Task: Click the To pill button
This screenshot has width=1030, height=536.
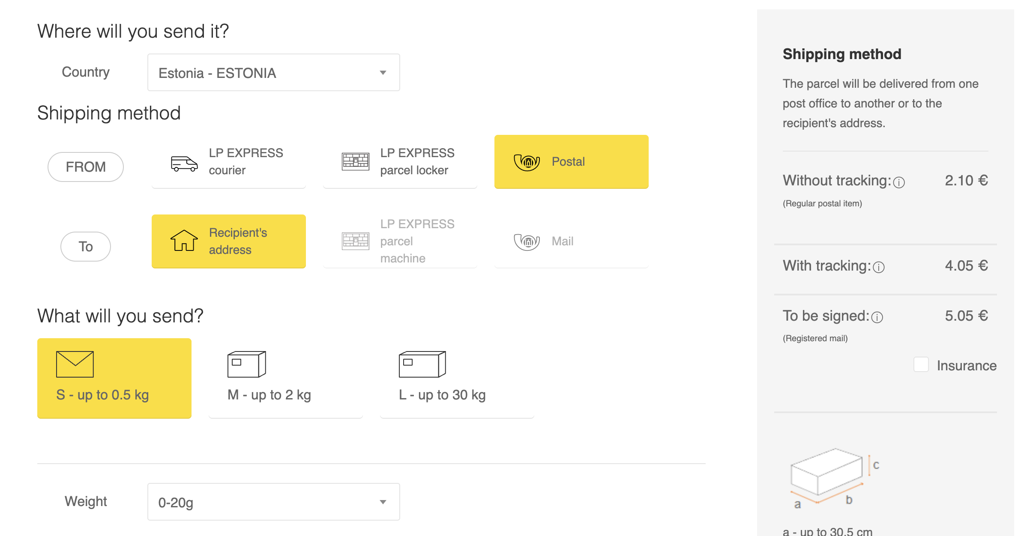Action: pyautogui.click(x=86, y=247)
